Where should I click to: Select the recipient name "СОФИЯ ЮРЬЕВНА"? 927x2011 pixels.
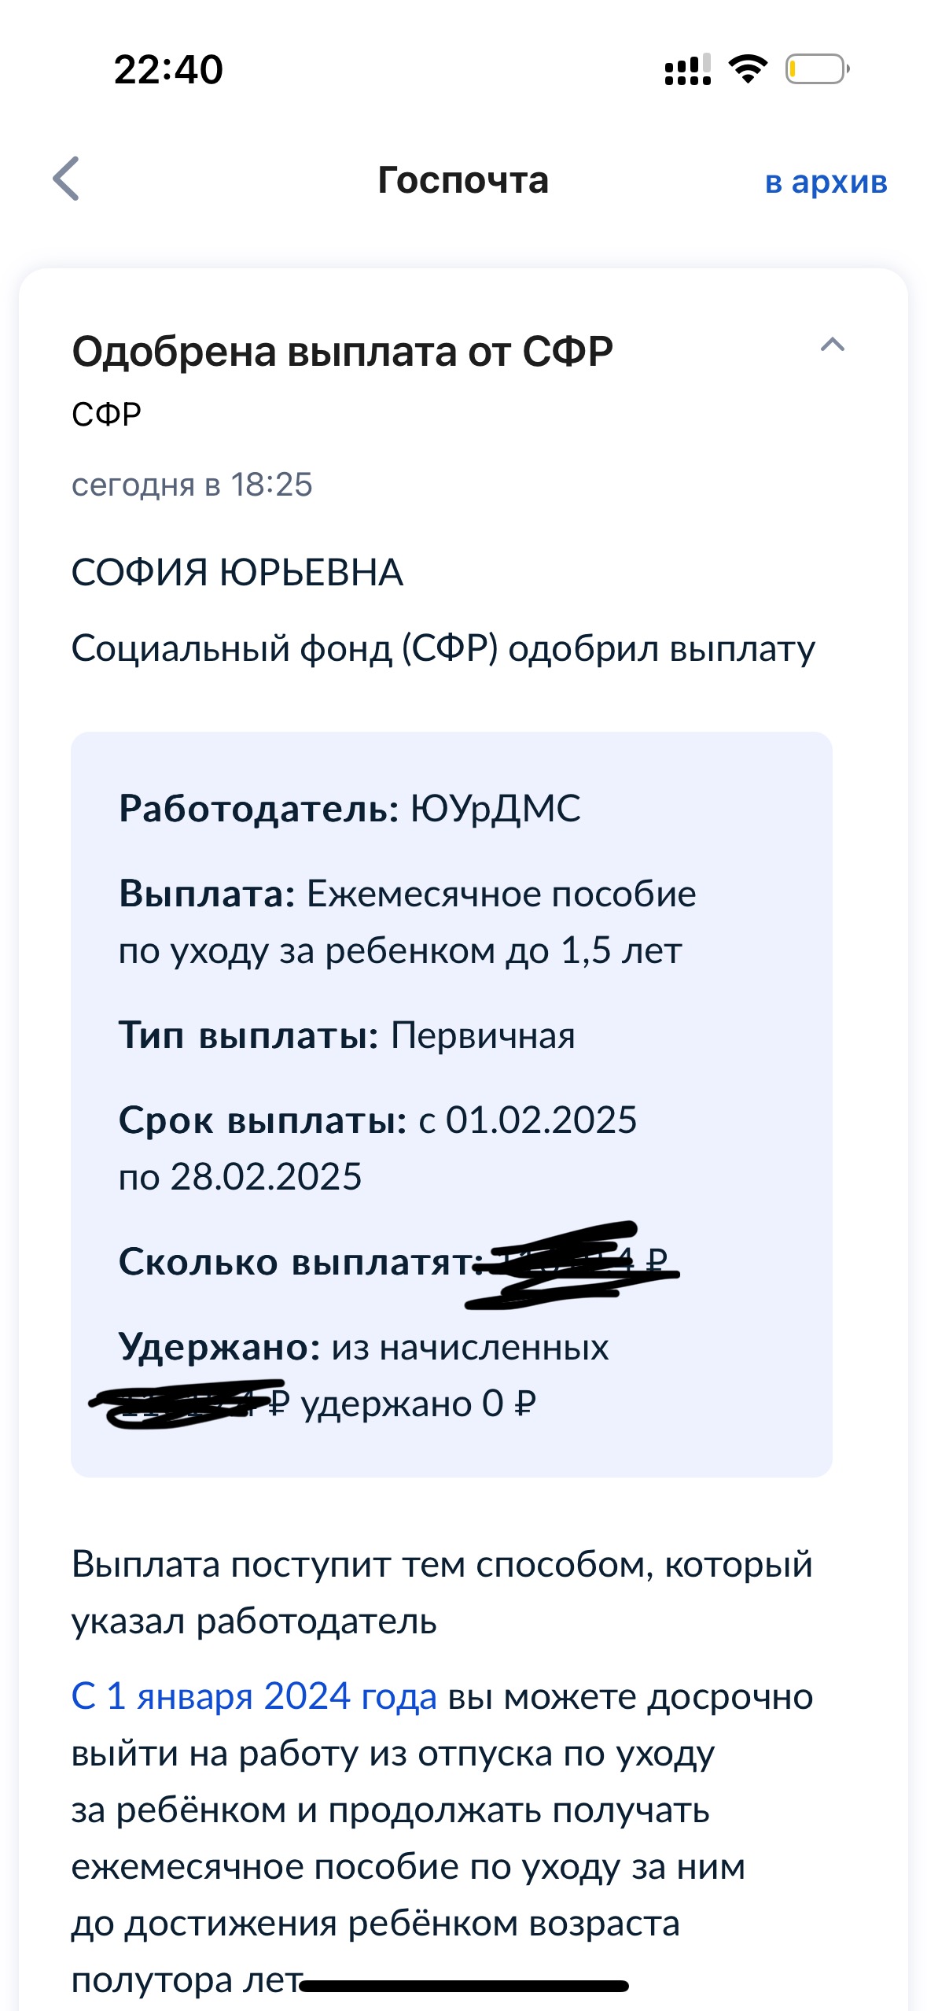(x=236, y=572)
